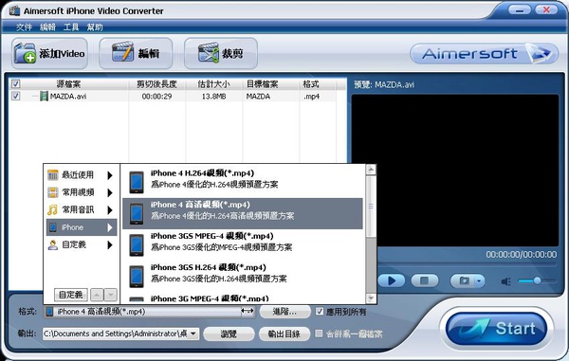Toggle the 合併為一個檔案 checkbox
Viewport: 569px width, 361px height.
[x=319, y=334]
